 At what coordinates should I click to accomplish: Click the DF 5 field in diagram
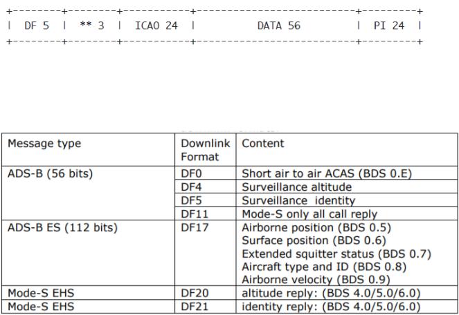pyautogui.click(x=37, y=26)
